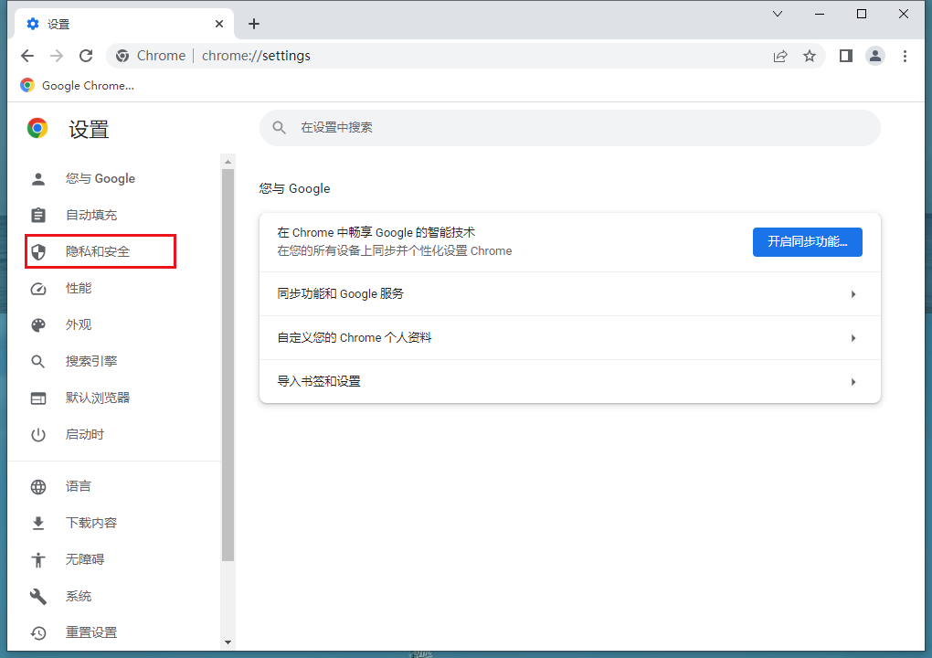This screenshot has width=932, height=658.
Task: Select the 隐私和安全 shield icon in sidebar
Action: click(37, 251)
